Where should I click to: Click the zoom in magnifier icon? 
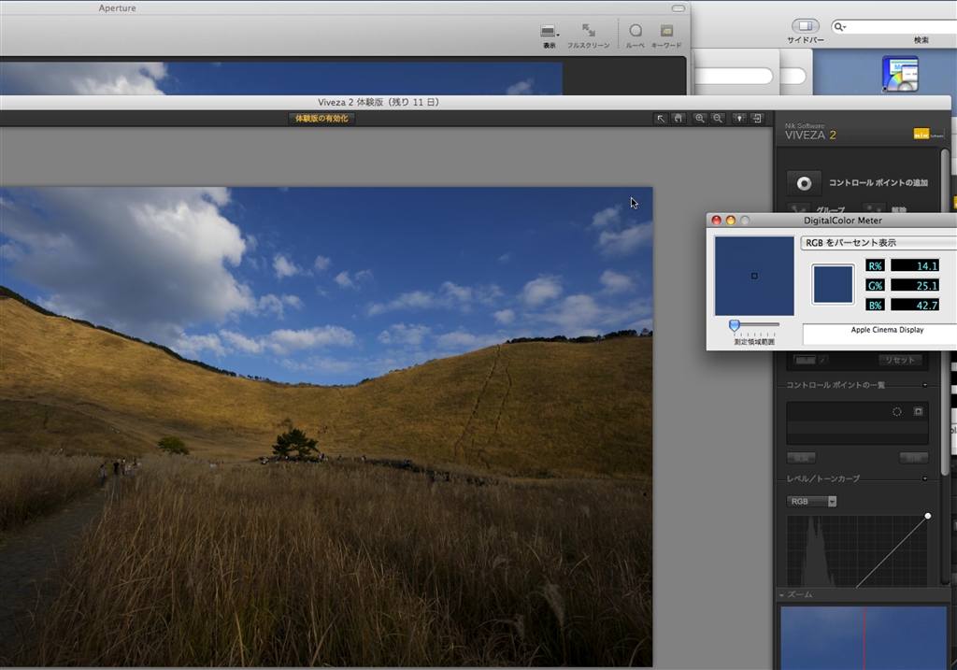coord(700,119)
